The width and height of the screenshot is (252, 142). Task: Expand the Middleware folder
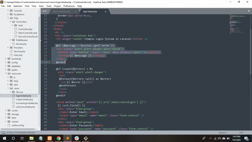10,40
